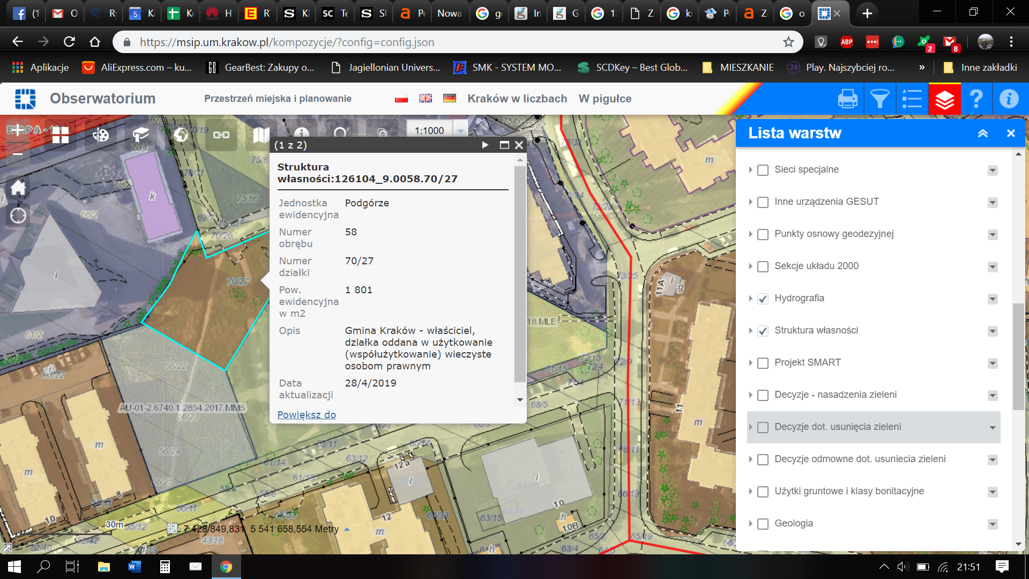
Task: Click the Powiększ do link
Action: (x=307, y=414)
